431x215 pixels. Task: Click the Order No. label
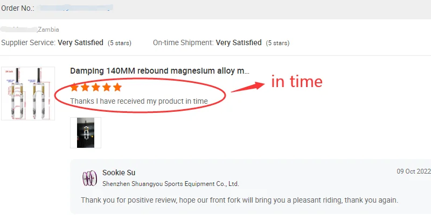[x=18, y=8]
